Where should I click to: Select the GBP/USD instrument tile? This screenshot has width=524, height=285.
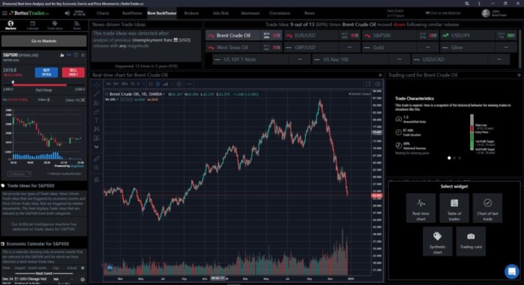pos(322,48)
